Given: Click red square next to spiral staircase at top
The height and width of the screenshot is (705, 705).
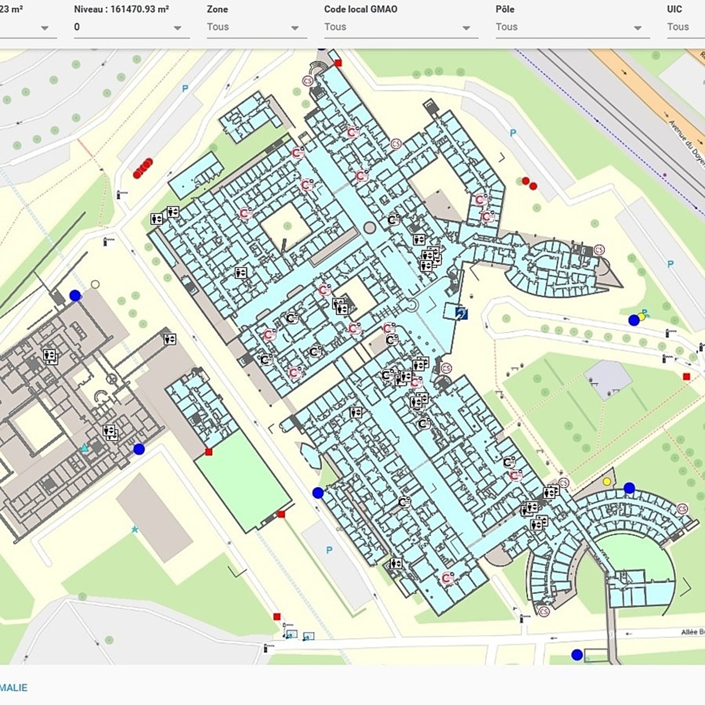Looking at the screenshot, I should (338, 63).
